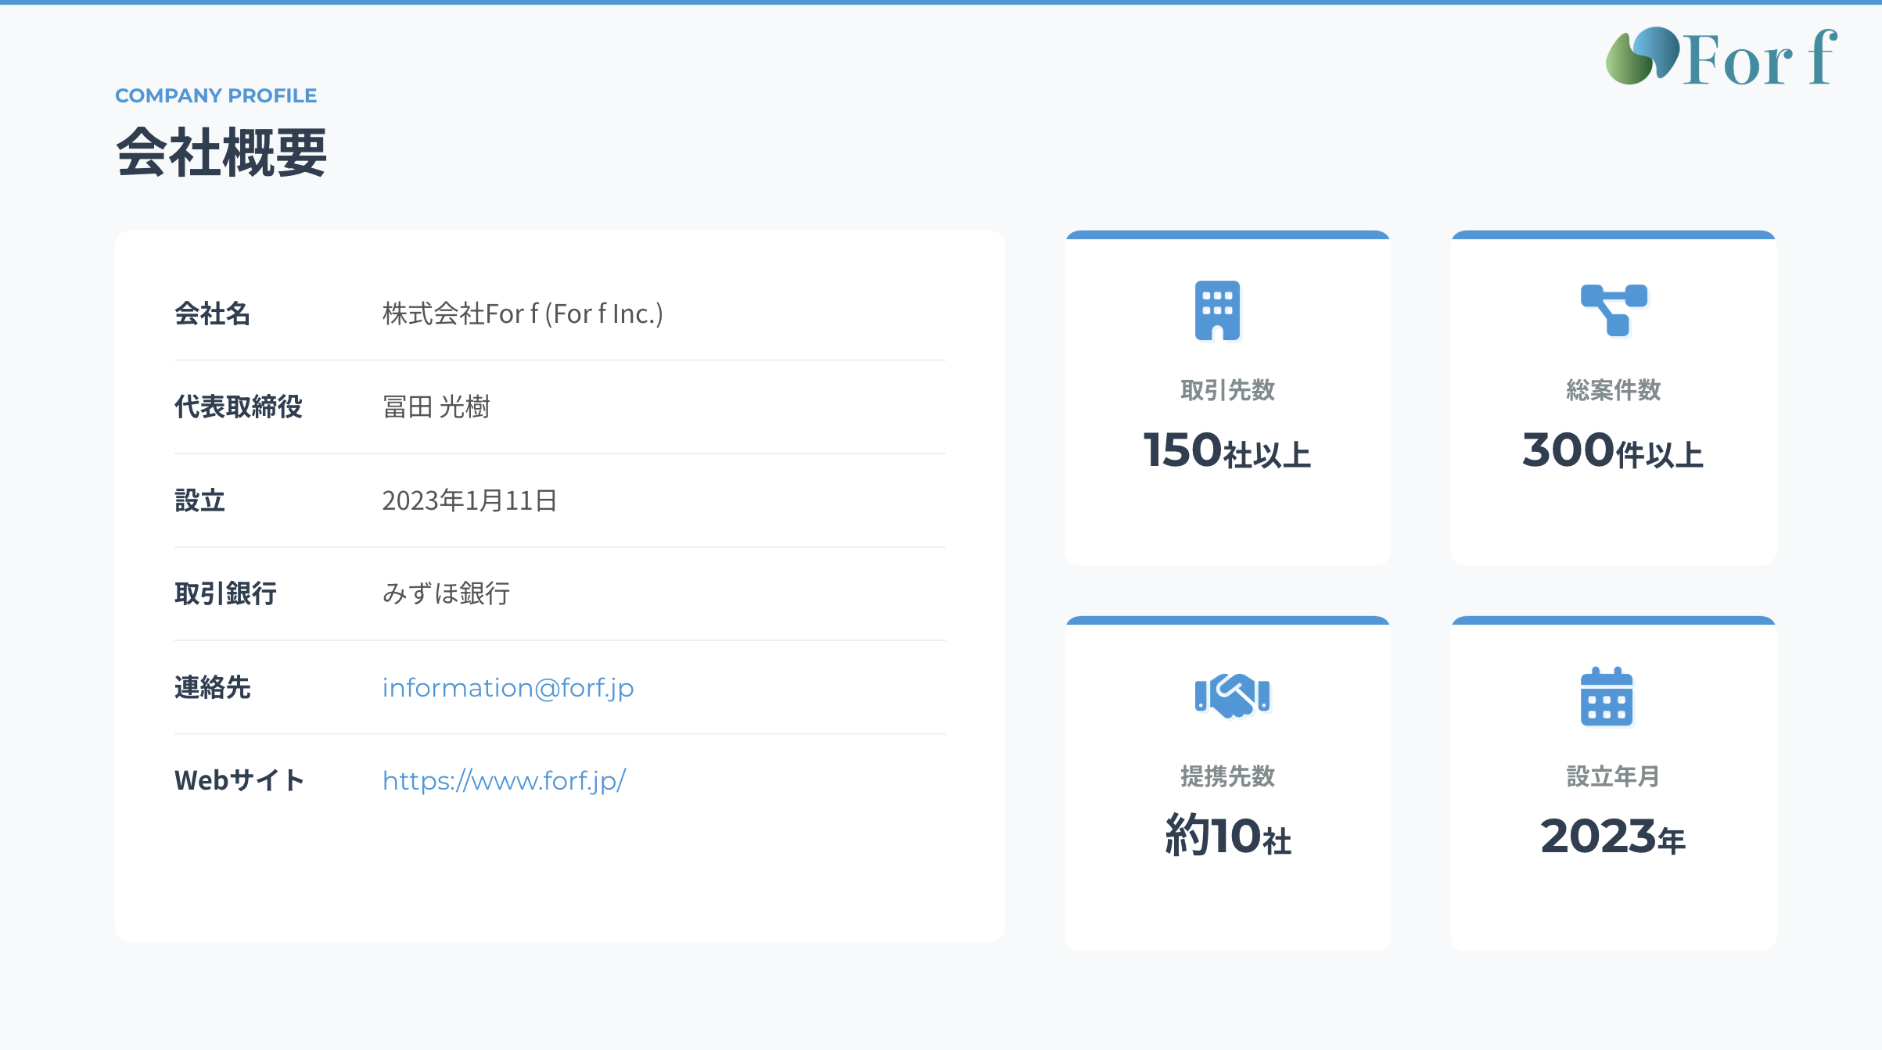
Task: Select the 150社以上 statistic value
Action: point(1227,451)
